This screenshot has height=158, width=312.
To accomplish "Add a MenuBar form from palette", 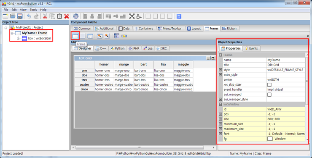I will click(x=117, y=36).
